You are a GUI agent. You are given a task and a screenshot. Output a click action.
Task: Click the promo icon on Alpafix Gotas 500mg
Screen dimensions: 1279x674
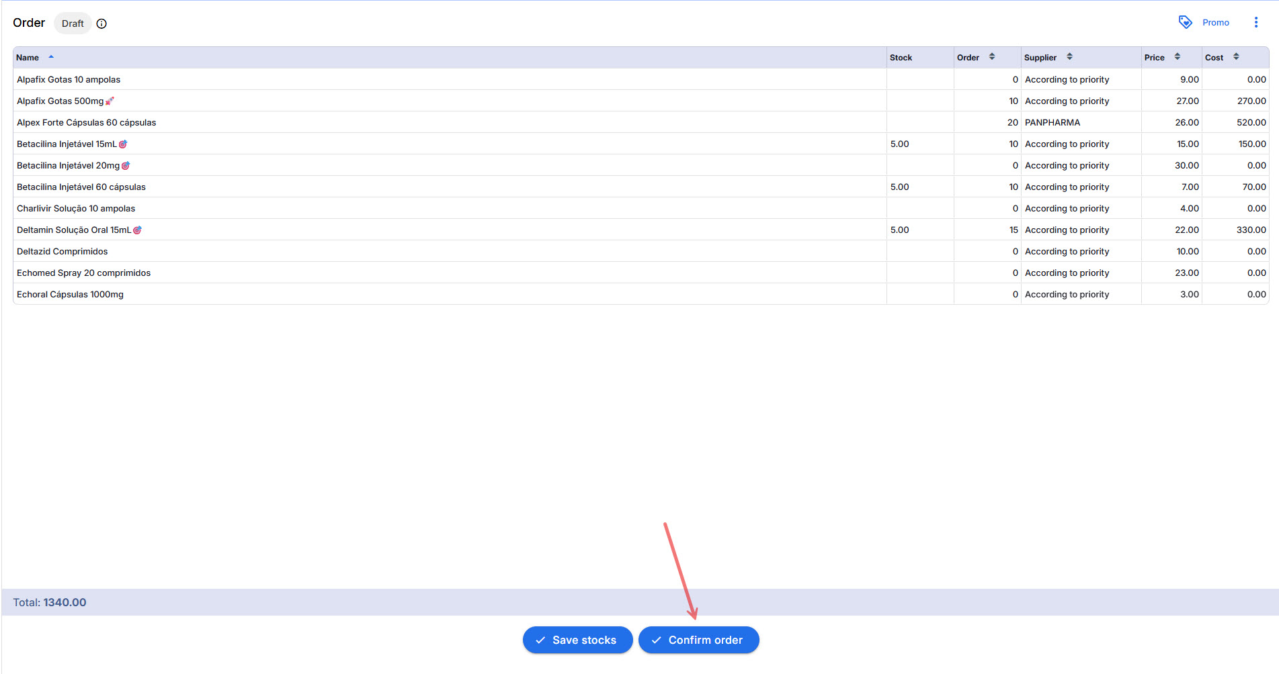point(110,101)
